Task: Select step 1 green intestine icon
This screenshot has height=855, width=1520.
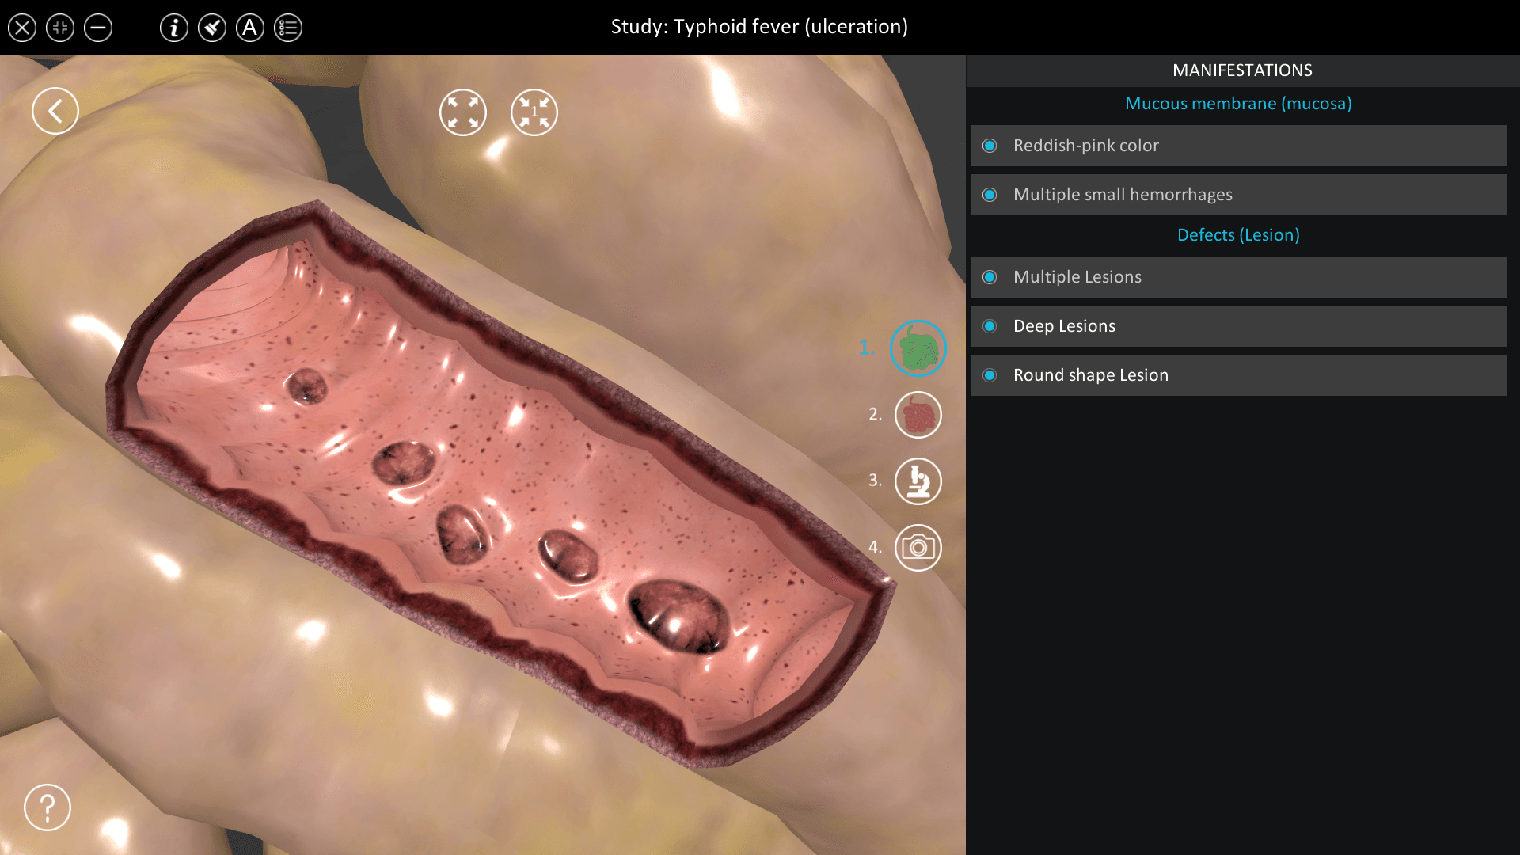Action: coord(918,348)
